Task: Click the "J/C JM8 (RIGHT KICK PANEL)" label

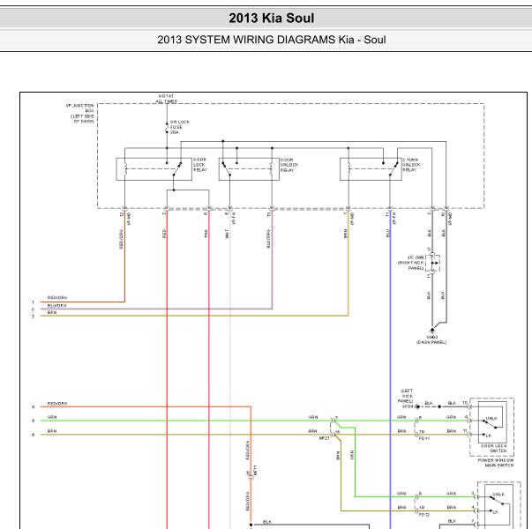Action: coord(411,263)
